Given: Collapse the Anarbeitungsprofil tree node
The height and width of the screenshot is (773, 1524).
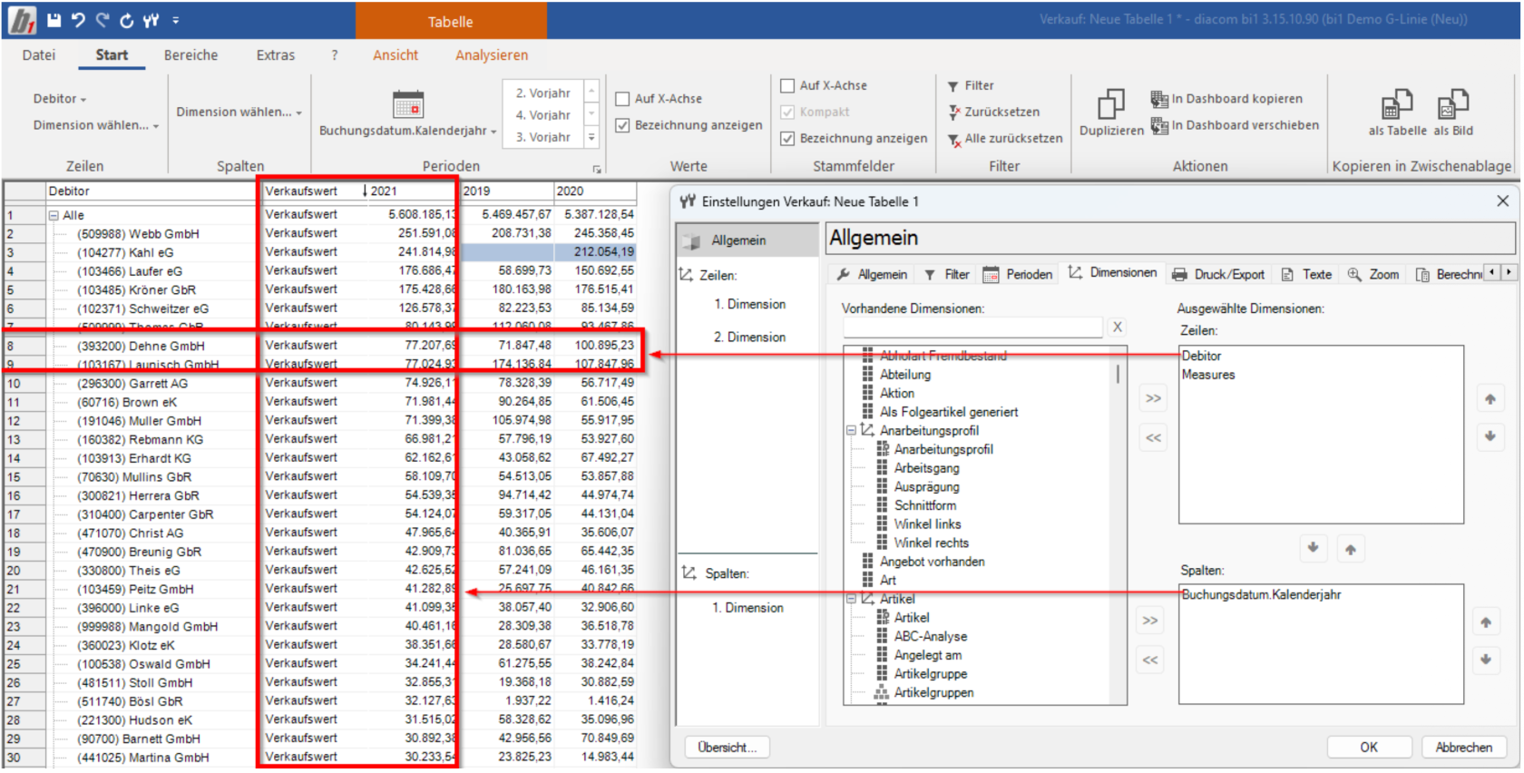Looking at the screenshot, I should (851, 431).
